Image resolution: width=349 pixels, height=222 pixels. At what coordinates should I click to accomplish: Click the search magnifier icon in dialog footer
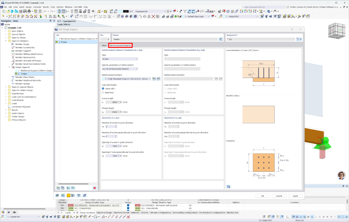[x=57, y=195]
